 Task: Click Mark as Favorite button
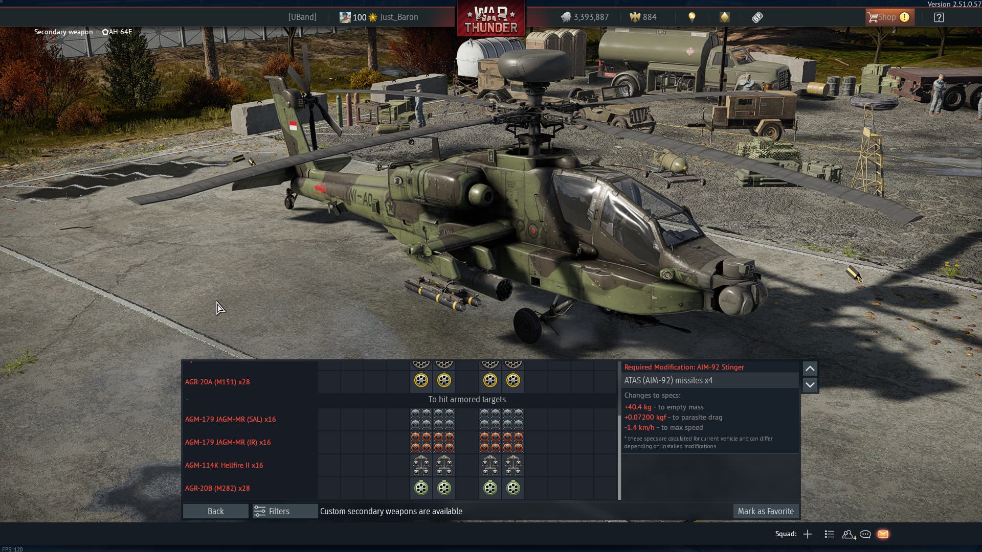click(x=766, y=511)
